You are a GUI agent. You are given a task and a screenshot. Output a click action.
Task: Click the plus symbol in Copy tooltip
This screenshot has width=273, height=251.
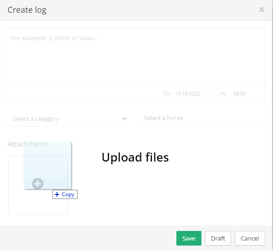pyautogui.click(x=57, y=194)
